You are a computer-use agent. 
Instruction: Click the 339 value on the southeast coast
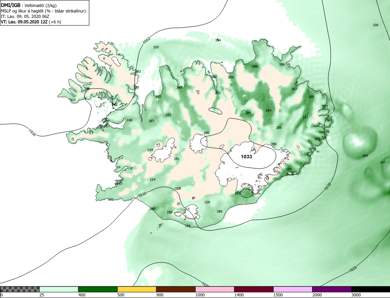click(289, 169)
